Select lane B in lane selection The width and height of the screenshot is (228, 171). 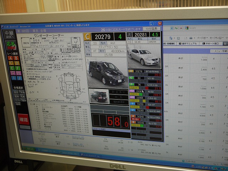click(16, 58)
